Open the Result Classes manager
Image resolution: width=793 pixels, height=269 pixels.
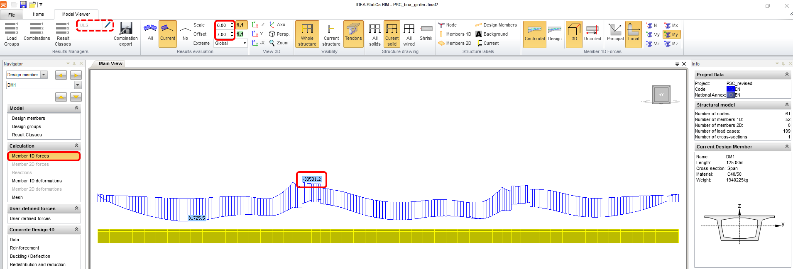[x=63, y=34]
